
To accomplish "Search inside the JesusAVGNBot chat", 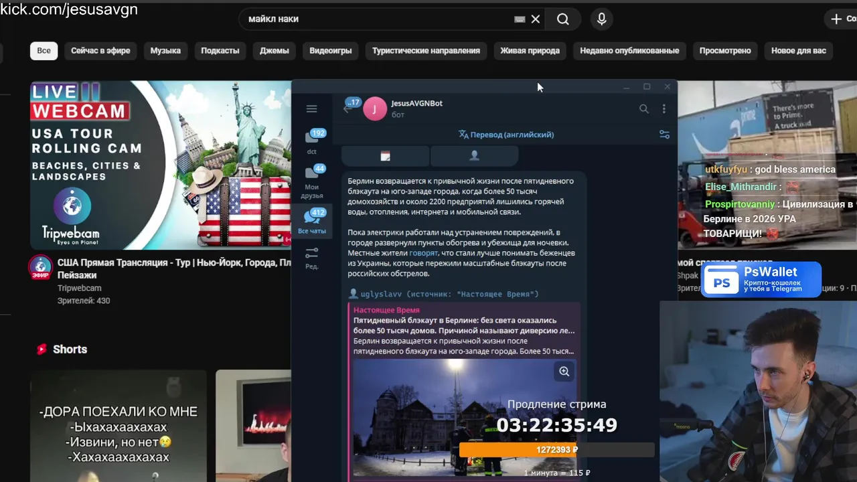I will click(643, 108).
